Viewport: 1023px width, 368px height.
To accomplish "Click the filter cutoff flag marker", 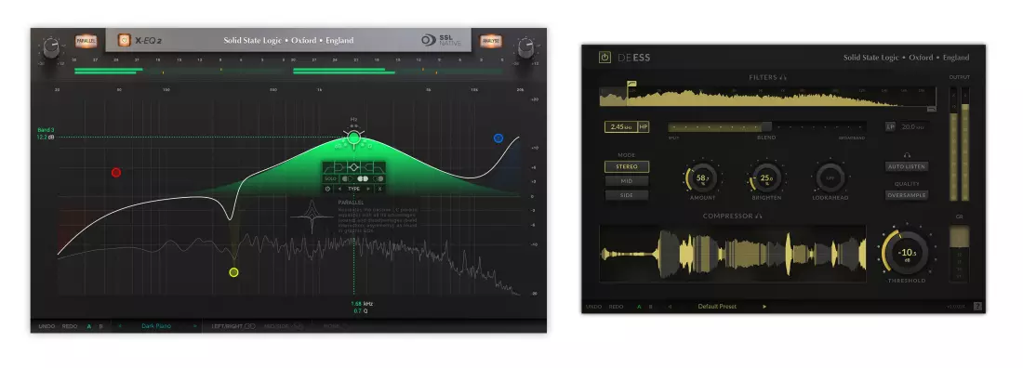I will click(x=632, y=84).
